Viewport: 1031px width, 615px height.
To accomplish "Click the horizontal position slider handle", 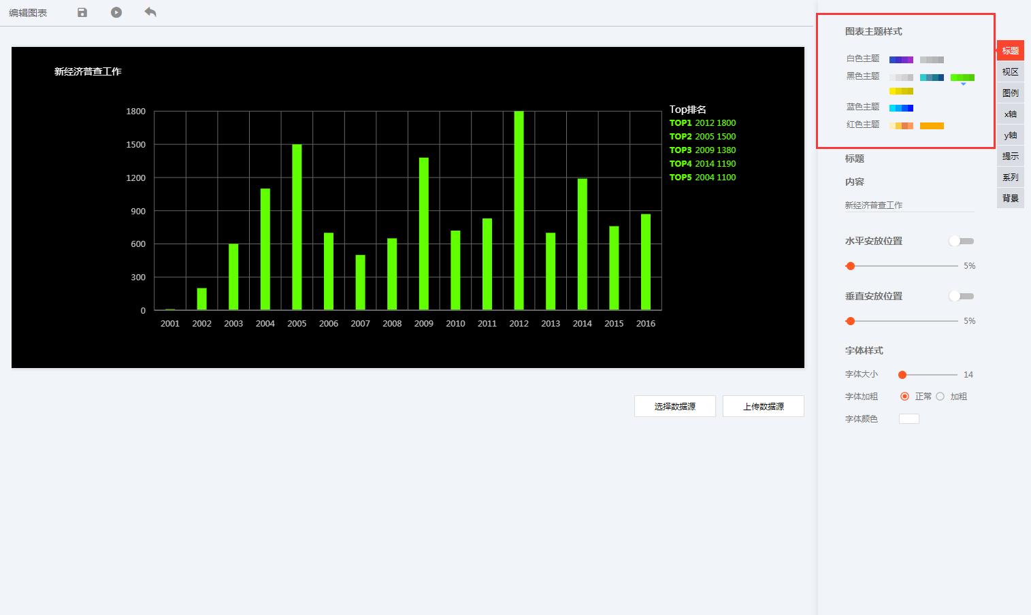I will coord(850,266).
